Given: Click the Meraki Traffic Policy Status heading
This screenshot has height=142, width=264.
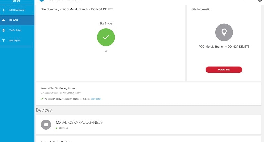Looking at the screenshot, I should point(58,89).
